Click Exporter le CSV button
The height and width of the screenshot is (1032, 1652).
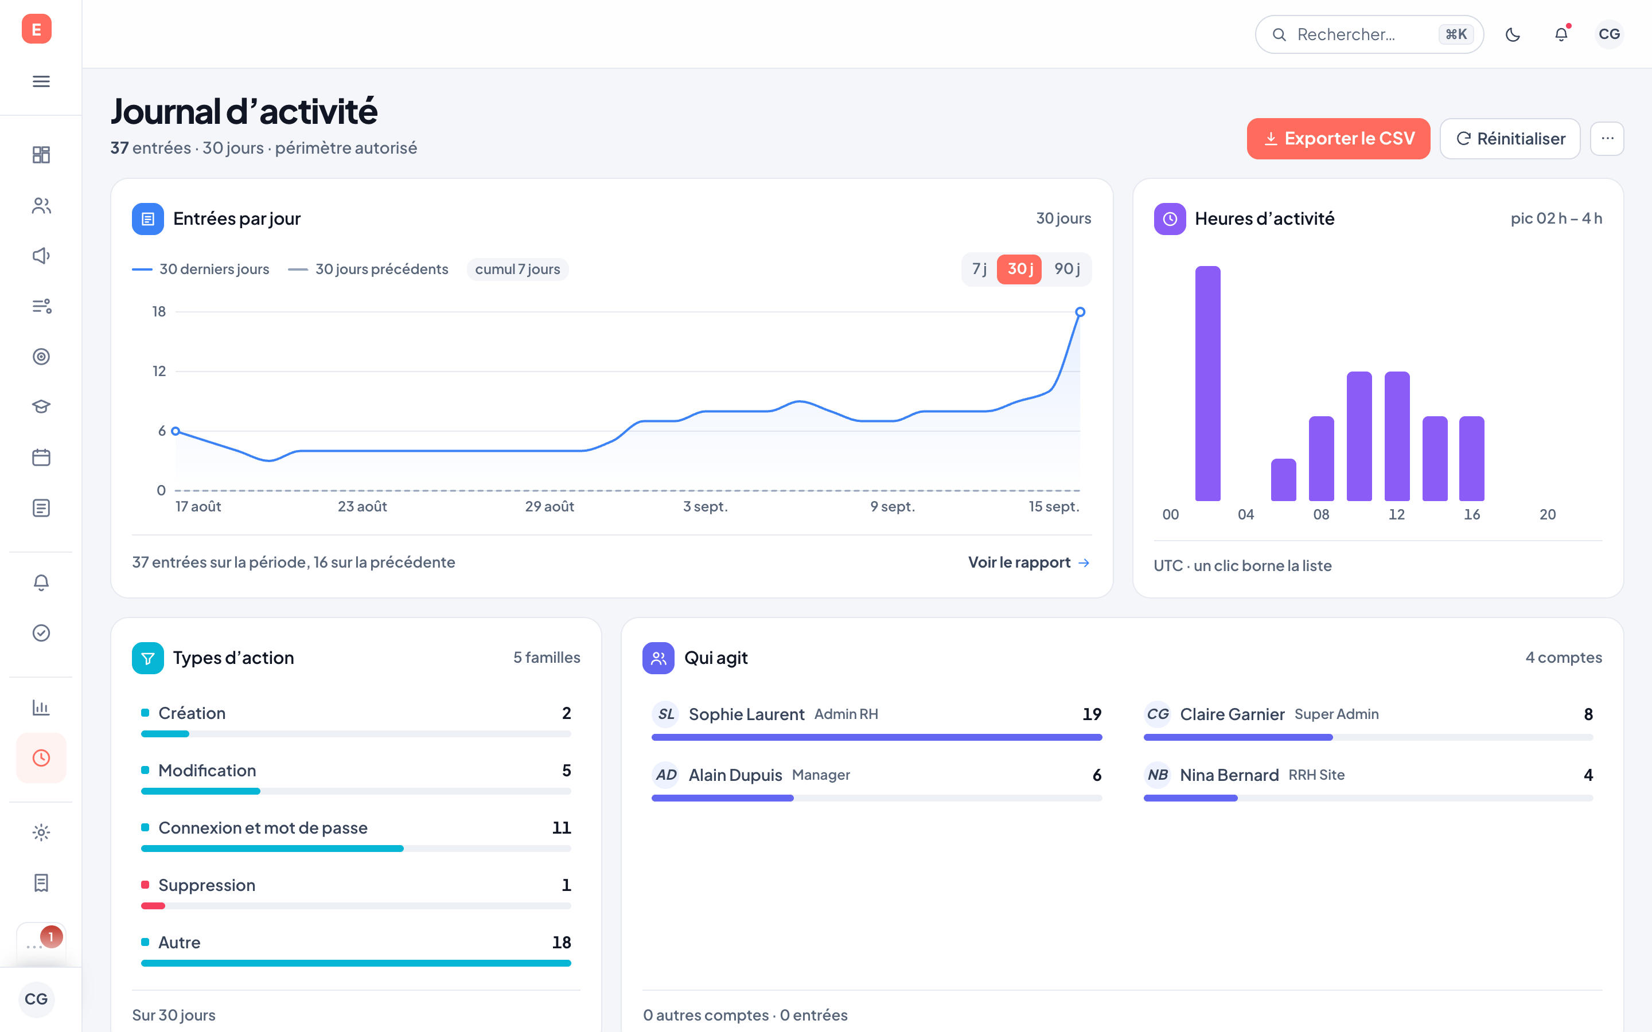point(1338,139)
